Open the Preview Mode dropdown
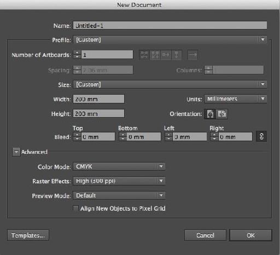 point(119,195)
